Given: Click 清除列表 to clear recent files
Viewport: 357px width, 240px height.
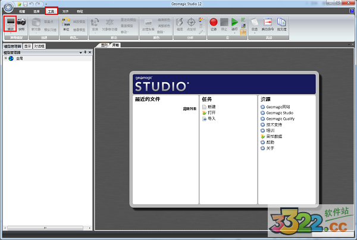Looking at the screenshot, I should (x=189, y=109).
